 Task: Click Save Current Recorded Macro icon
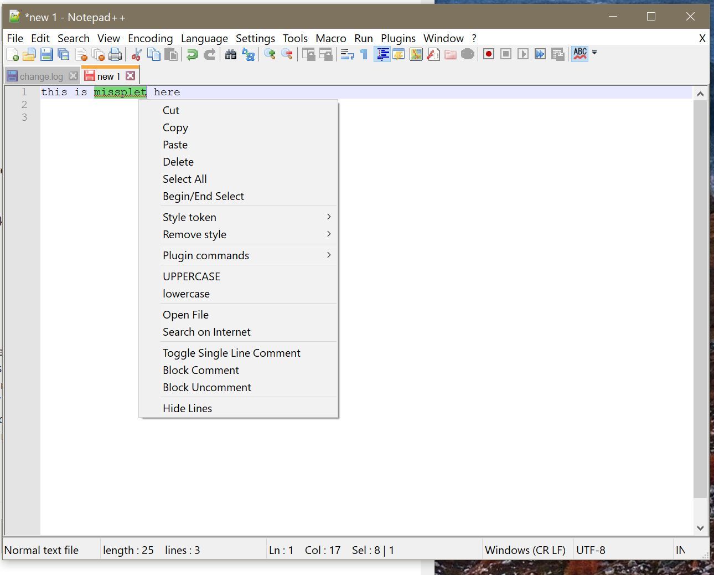point(557,54)
